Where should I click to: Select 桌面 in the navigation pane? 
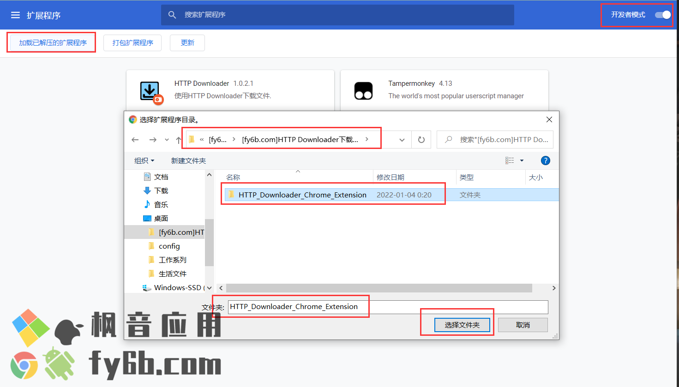coord(161,219)
